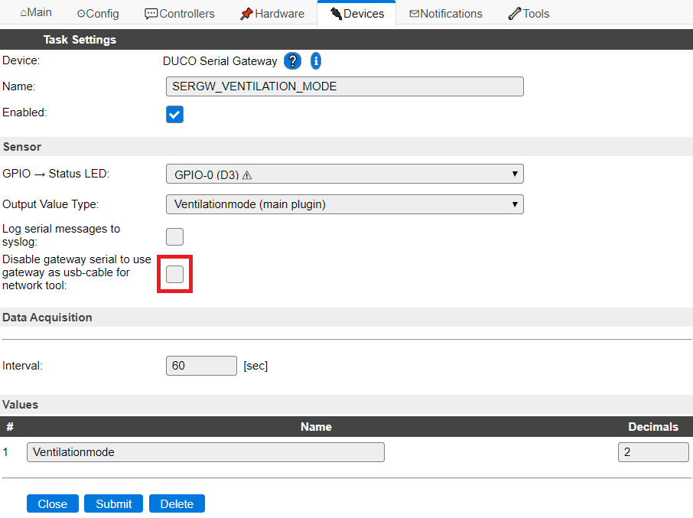Switch to the Main tab
Screen dimensions: 693x518
(36, 13)
